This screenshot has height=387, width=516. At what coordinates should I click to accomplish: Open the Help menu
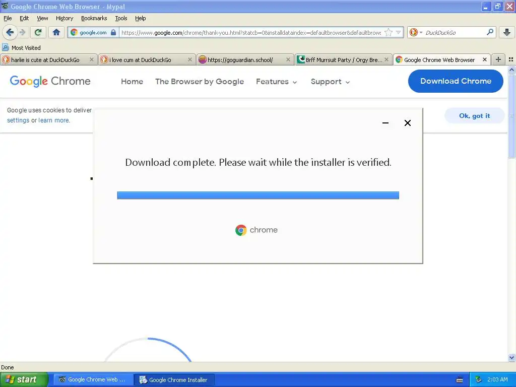pos(140,18)
